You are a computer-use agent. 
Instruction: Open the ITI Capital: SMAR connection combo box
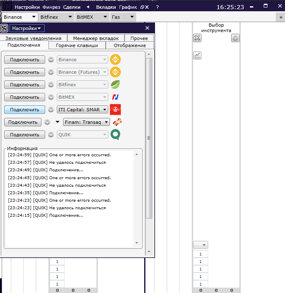[x=82, y=110]
